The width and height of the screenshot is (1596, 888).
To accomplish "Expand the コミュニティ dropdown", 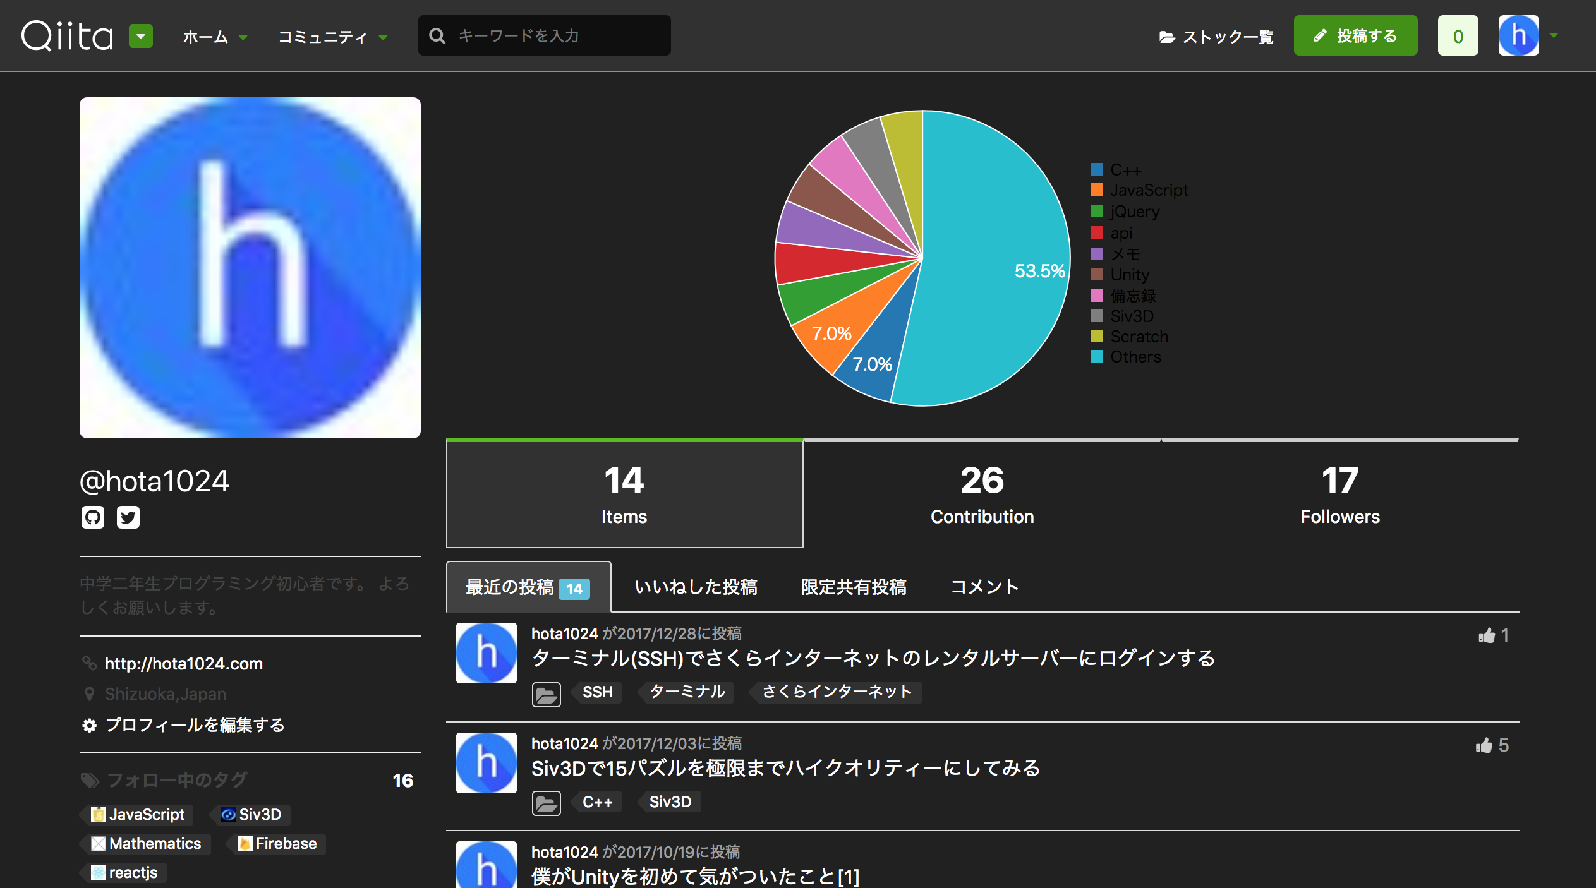I will coord(334,36).
